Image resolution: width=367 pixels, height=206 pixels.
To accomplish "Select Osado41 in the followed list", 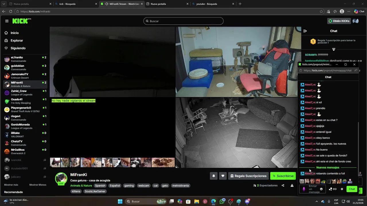I will pos(25,101).
